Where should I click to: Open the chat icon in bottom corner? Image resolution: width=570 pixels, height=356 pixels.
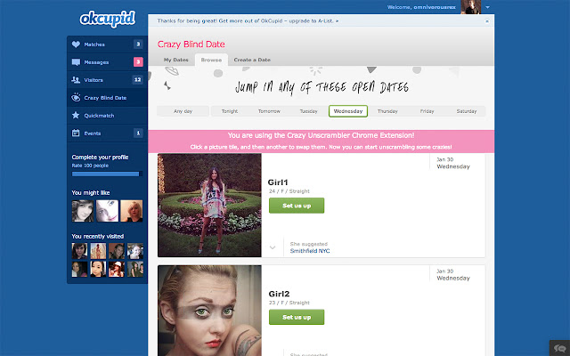tap(558, 347)
